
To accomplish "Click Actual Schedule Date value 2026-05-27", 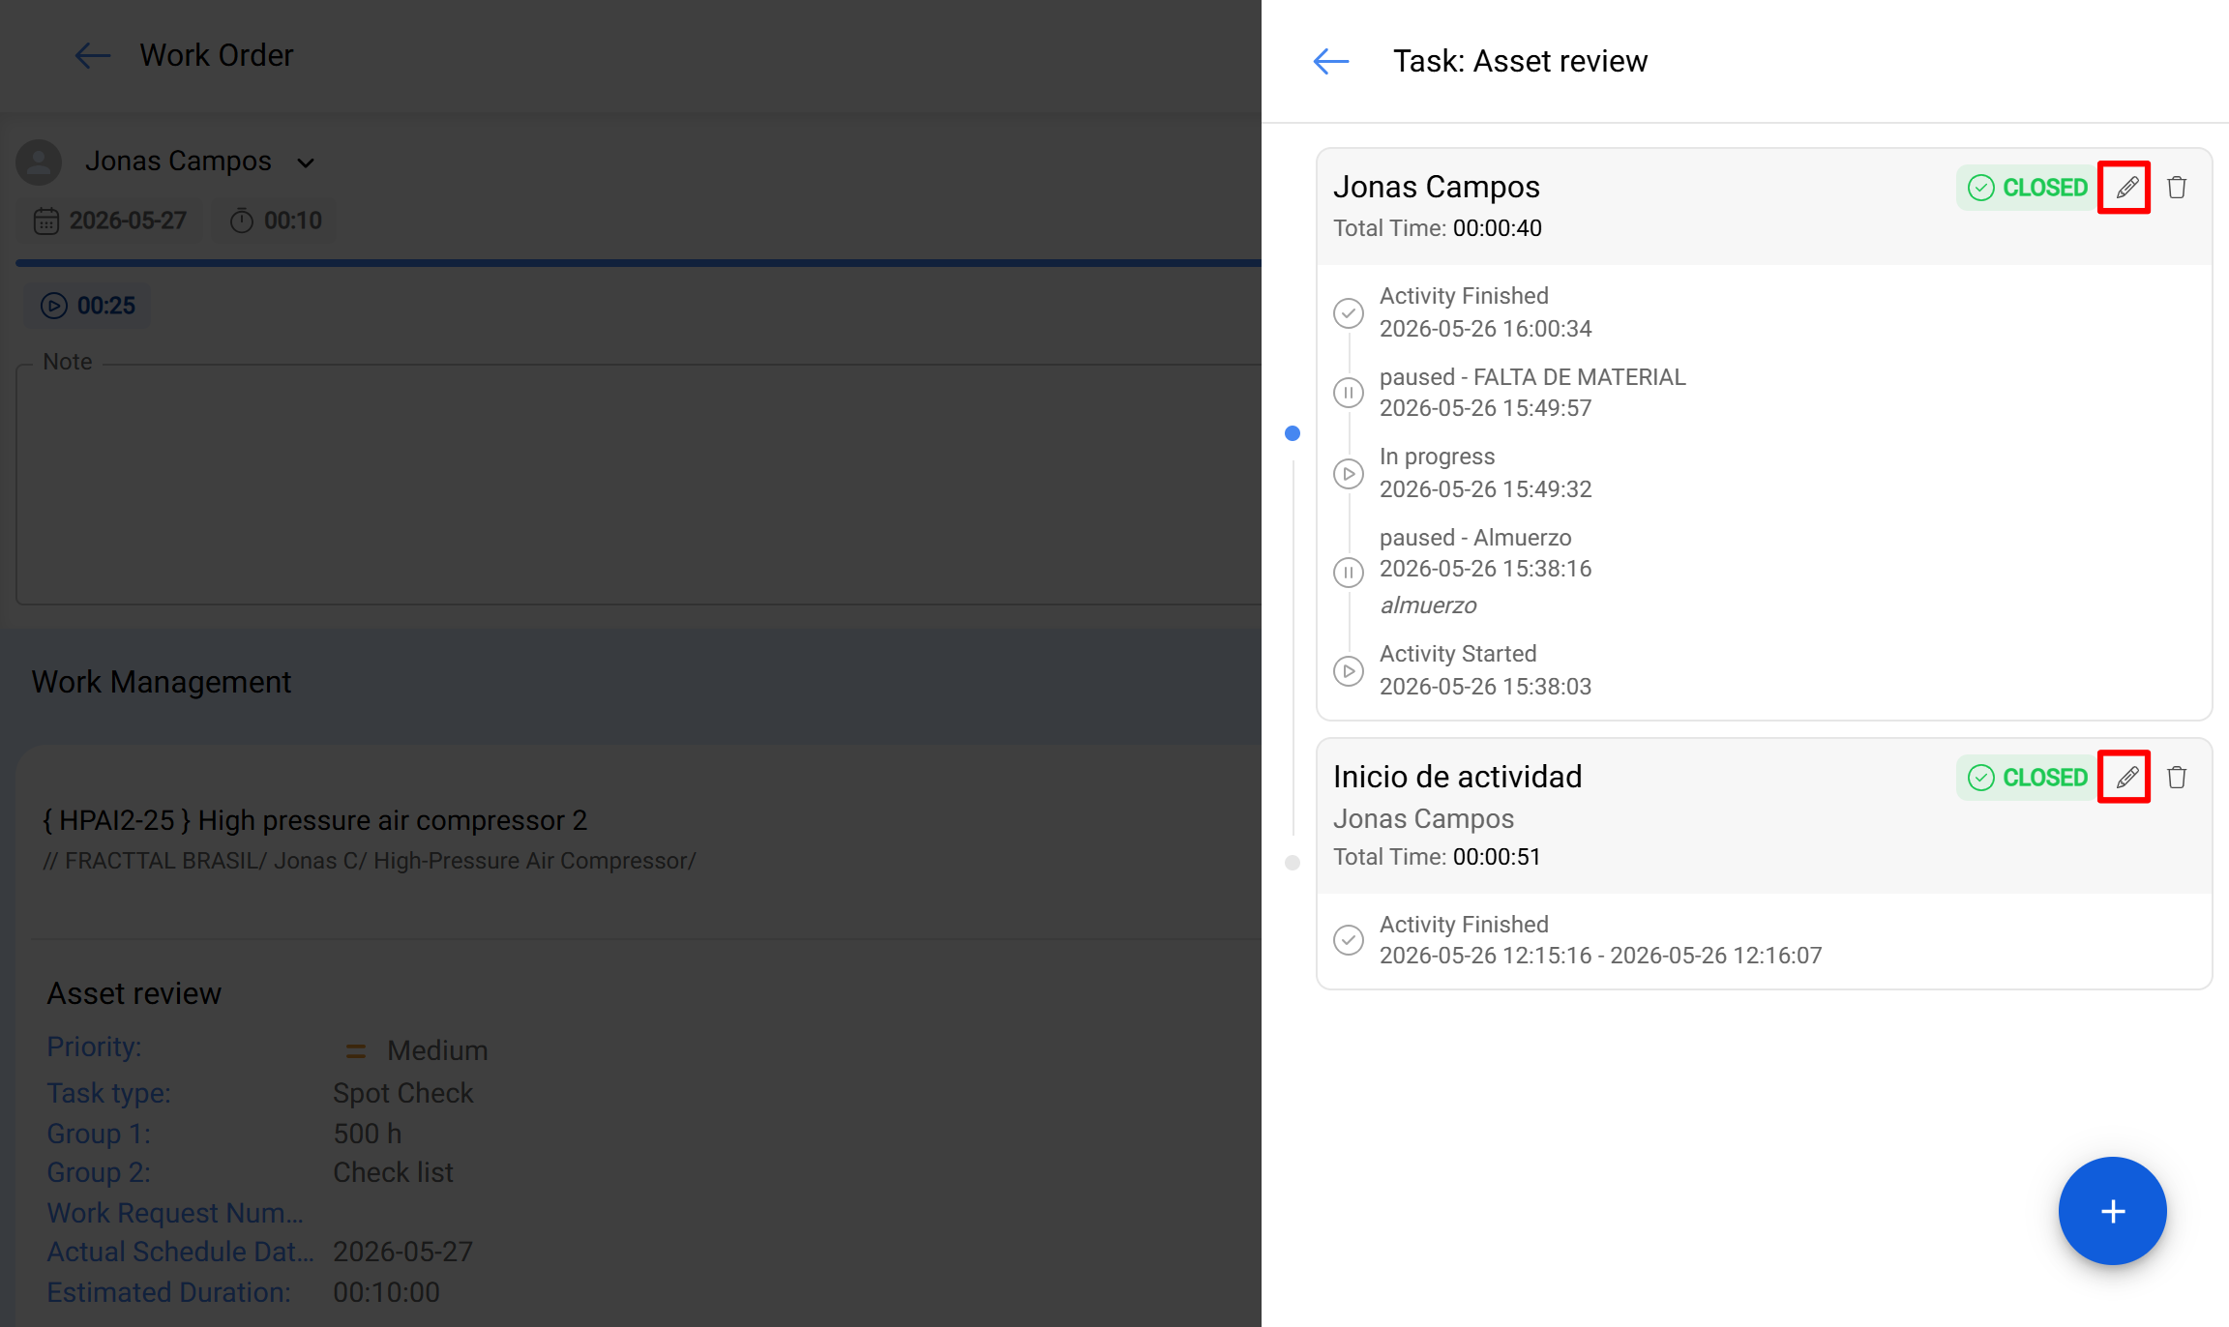I will (x=403, y=1252).
